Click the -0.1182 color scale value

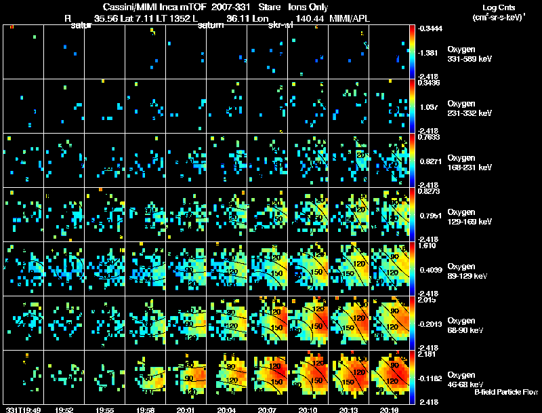pyautogui.click(x=430, y=379)
